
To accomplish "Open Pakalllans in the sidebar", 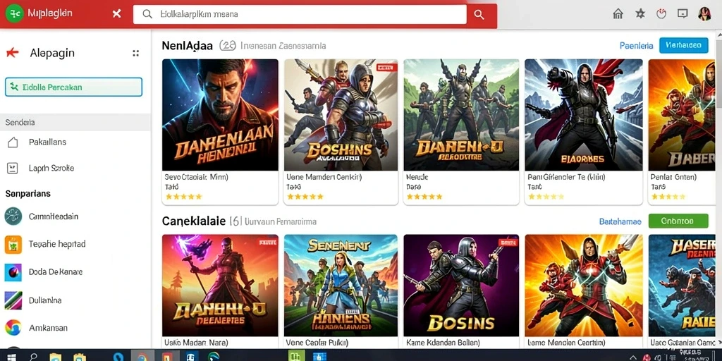I will tap(47, 142).
